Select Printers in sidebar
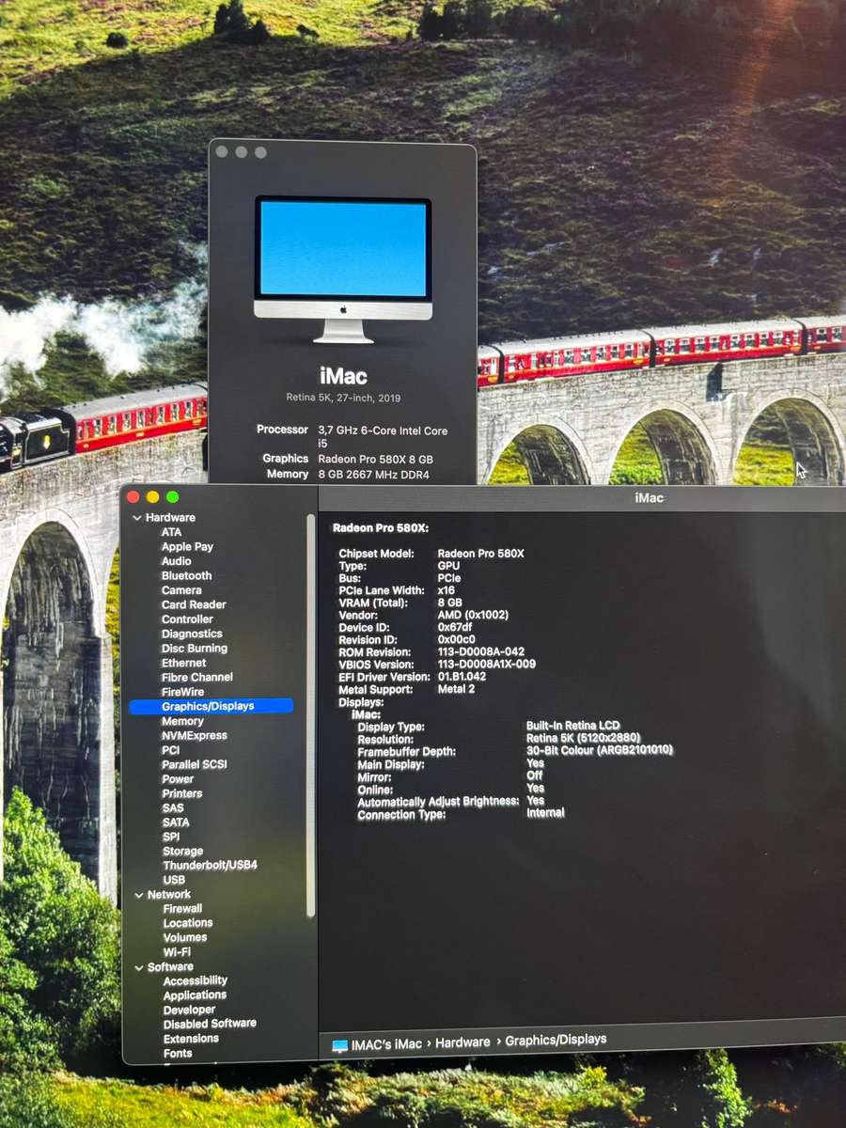 [181, 793]
